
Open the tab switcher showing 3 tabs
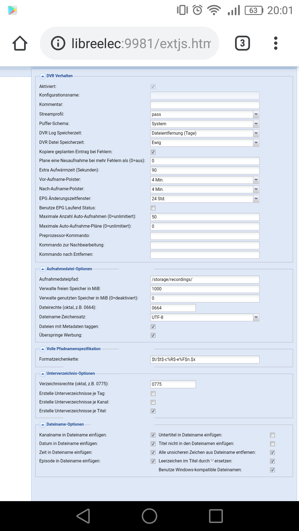click(x=243, y=43)
